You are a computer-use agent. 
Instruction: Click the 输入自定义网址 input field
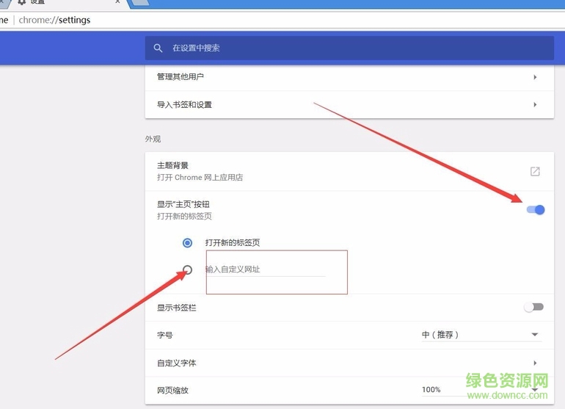[264, 269]
